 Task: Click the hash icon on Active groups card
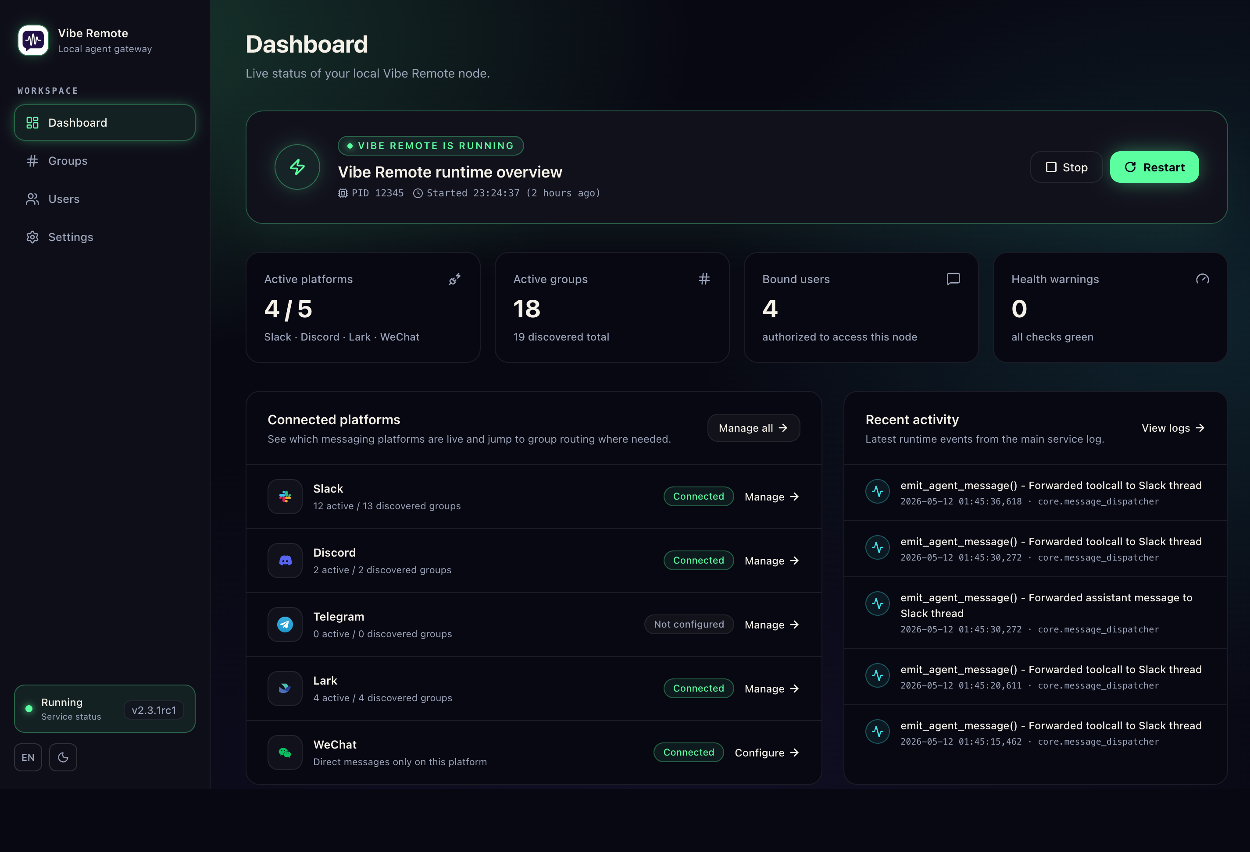coord(704,279)
